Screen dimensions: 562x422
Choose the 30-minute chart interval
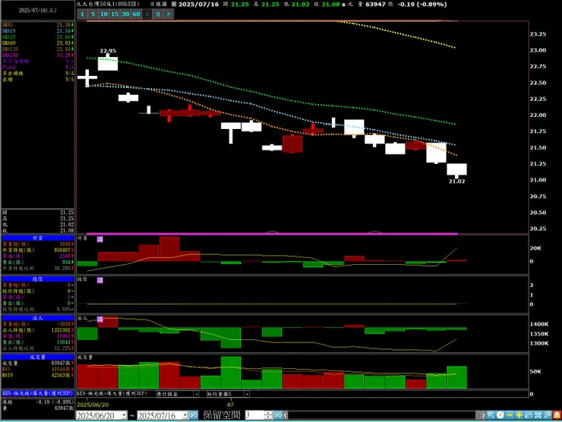pos(125,14)
